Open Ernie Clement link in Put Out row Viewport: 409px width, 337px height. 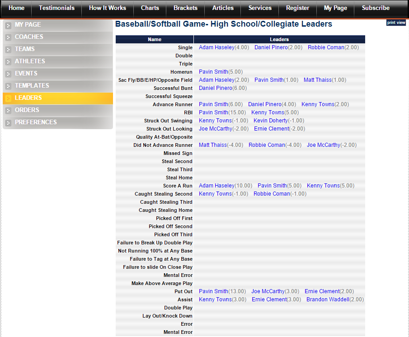coord(322,291)
